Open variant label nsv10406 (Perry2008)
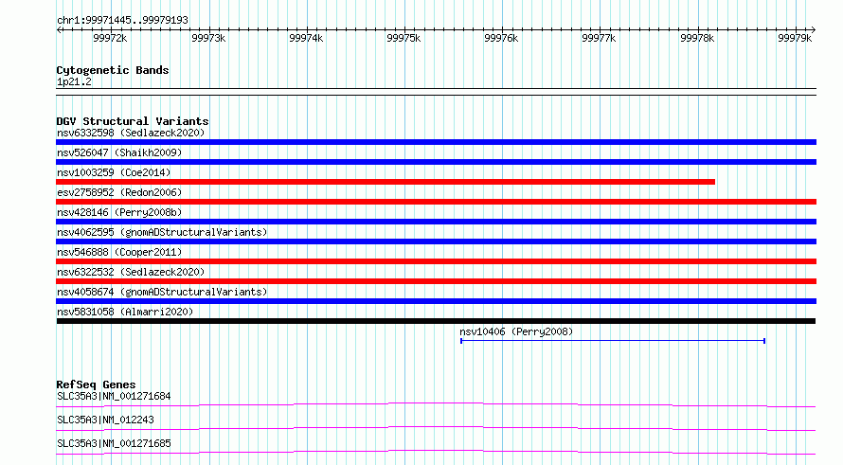 (x=516, y=331)
